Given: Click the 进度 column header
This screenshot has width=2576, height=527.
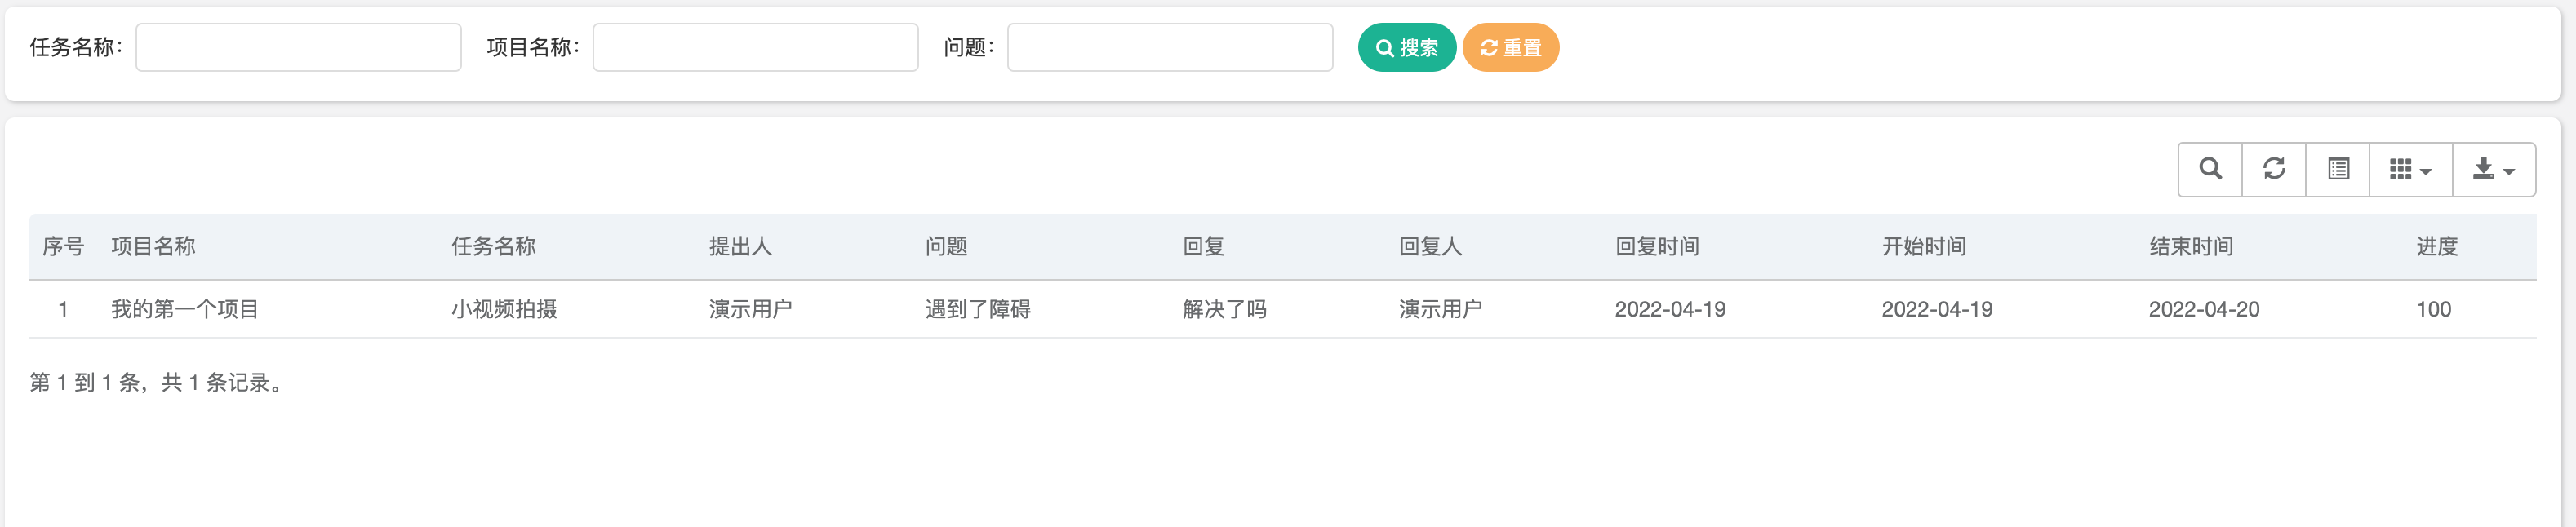Looking at the screenshot, I should tap(2437, 246).
